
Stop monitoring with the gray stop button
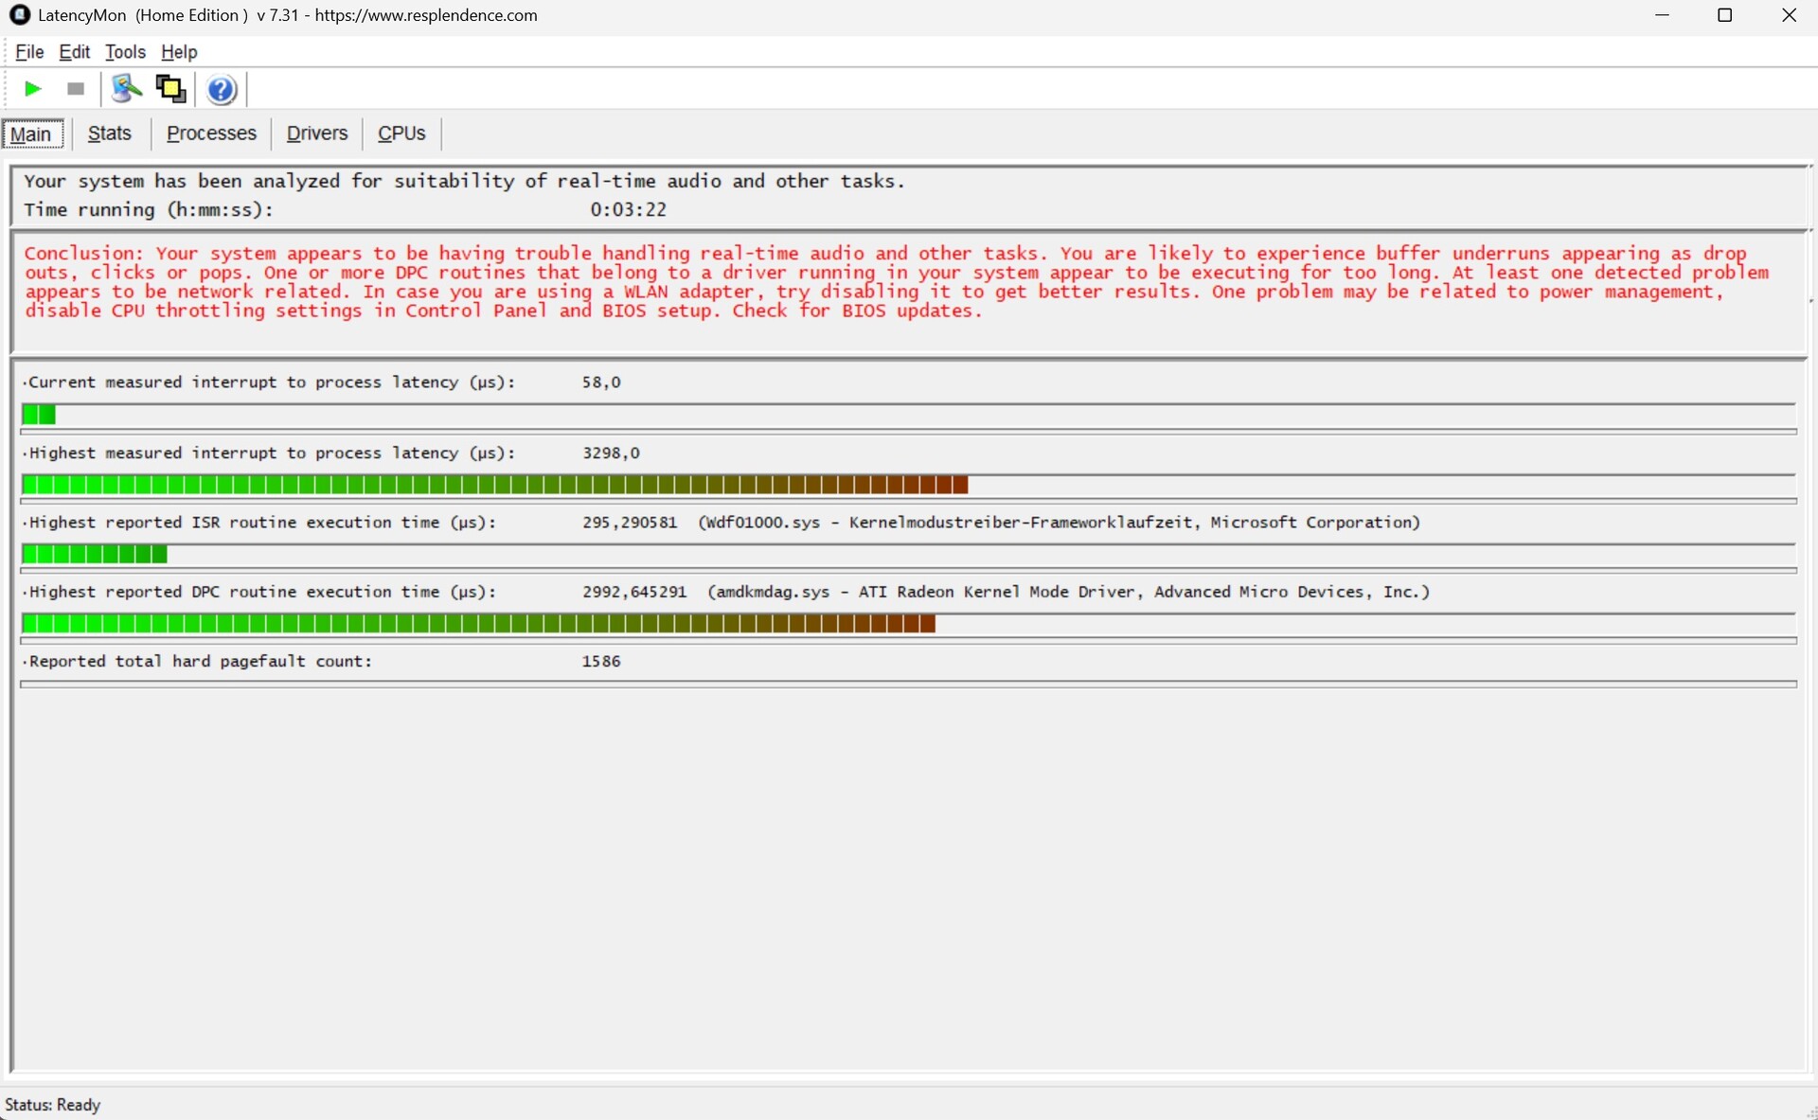coord(76,89)
